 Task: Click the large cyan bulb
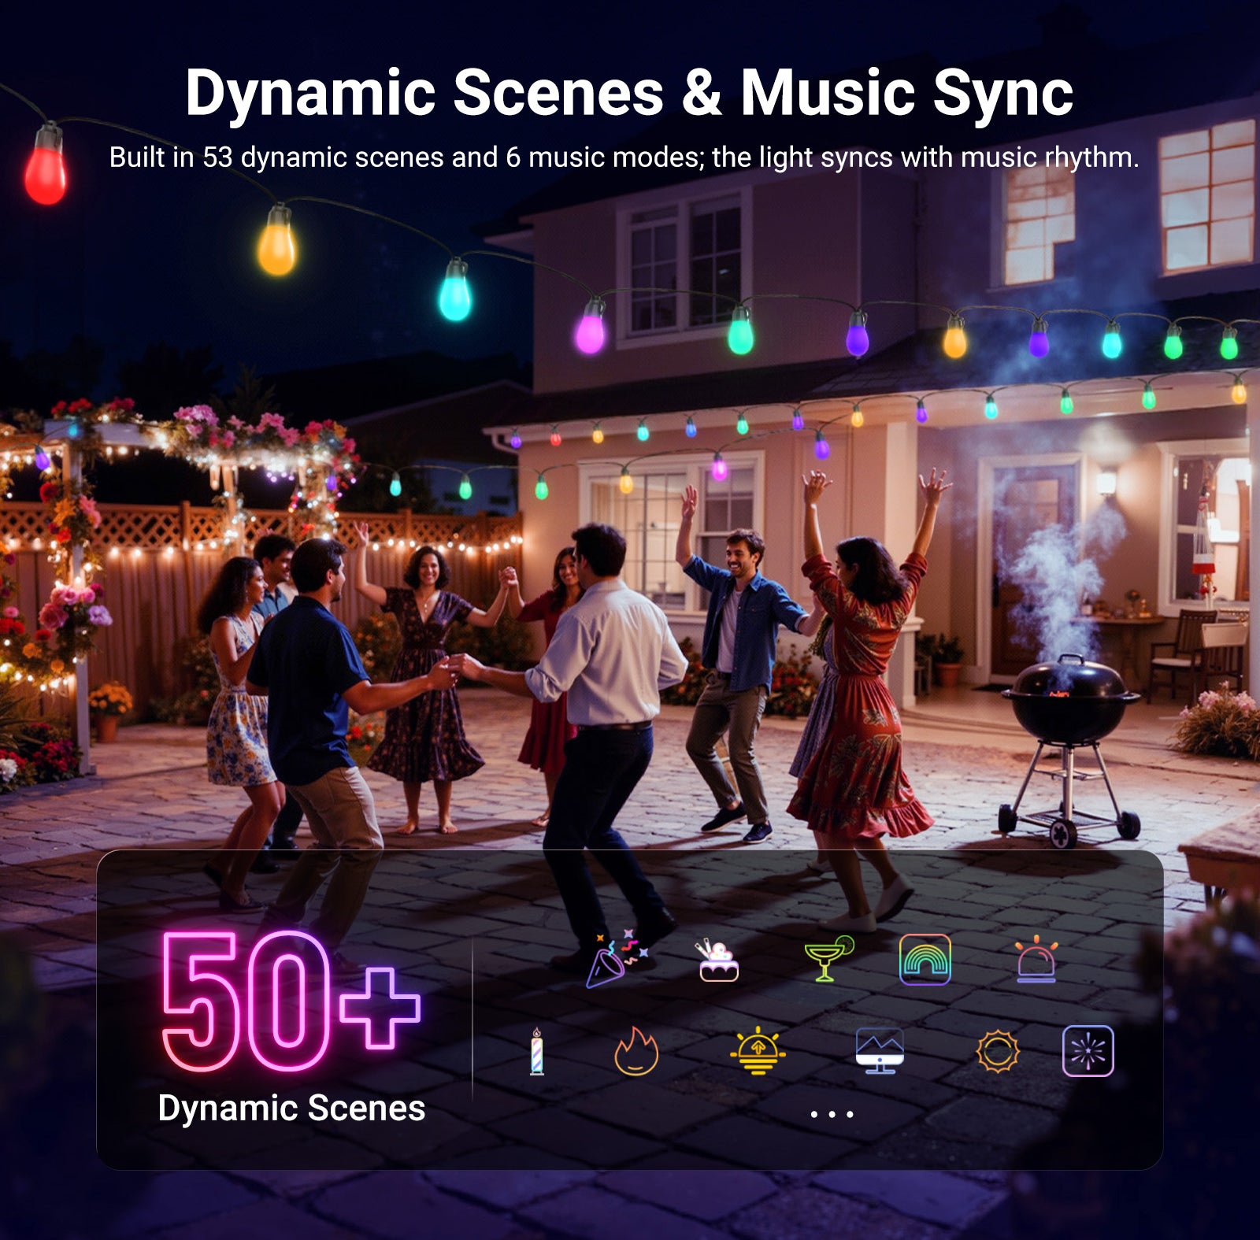454,294
